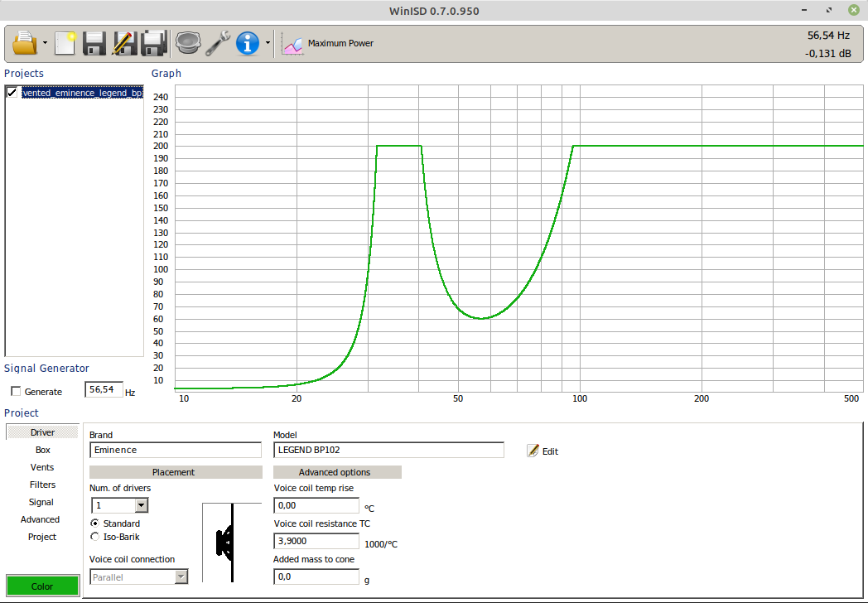Switch to the Project tab
The width and height of the screenshot is (868, 603).
click(x=42, y=537)
